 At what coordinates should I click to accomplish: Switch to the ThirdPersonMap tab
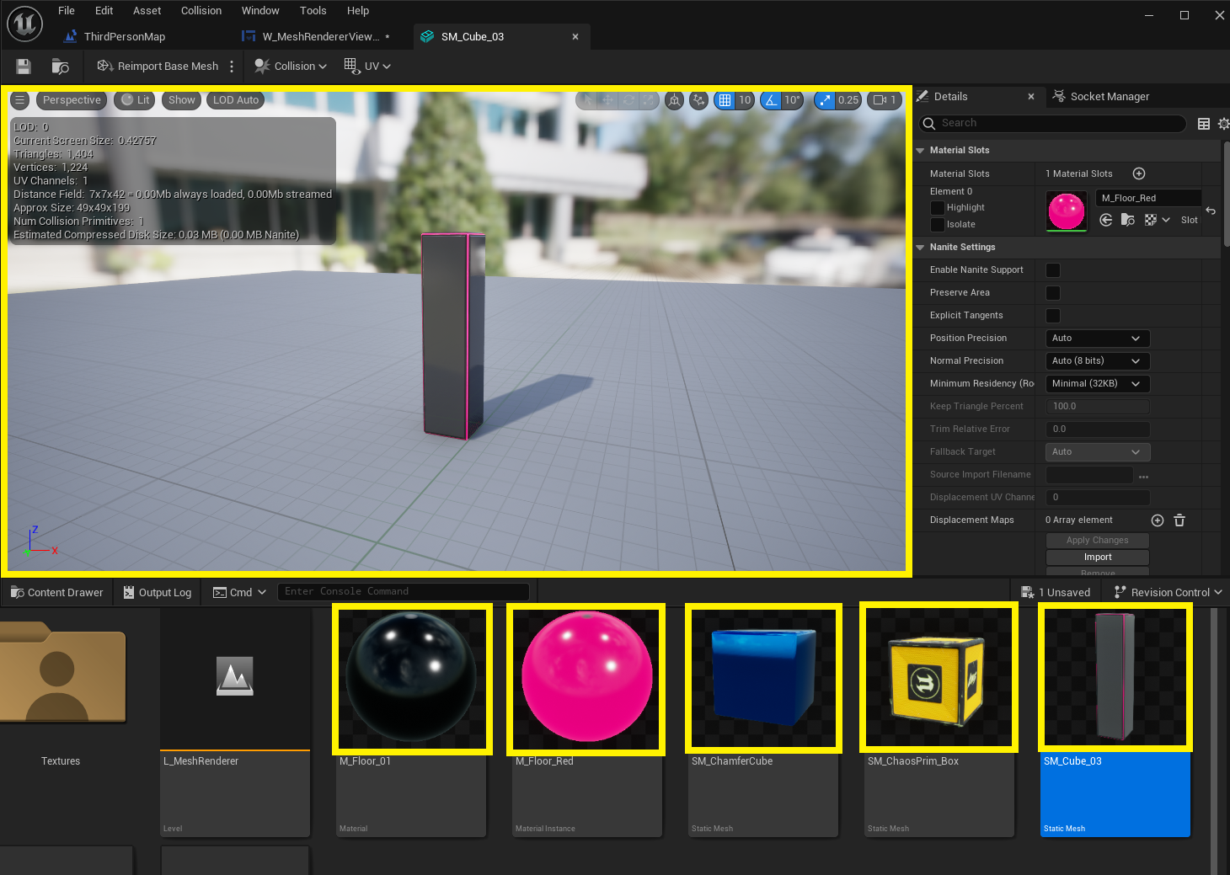(x=124, y=37)
